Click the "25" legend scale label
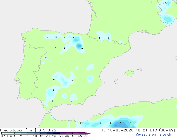This screenshot has width=177, height=137. 54,136
